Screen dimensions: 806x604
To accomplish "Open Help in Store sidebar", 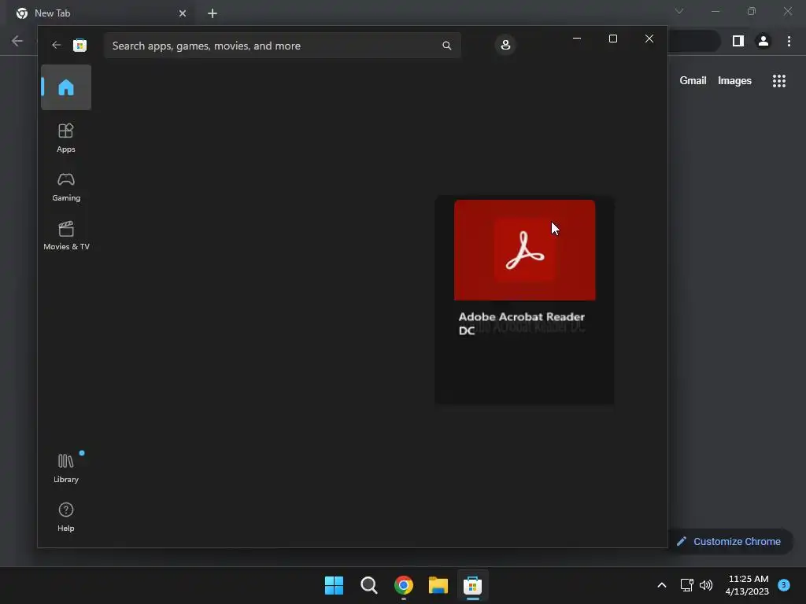I will tap(66, 517).
